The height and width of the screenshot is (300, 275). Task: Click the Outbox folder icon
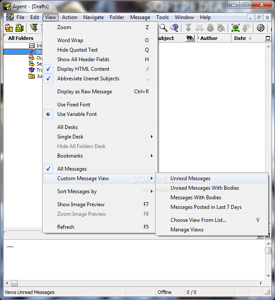[32, 58]
